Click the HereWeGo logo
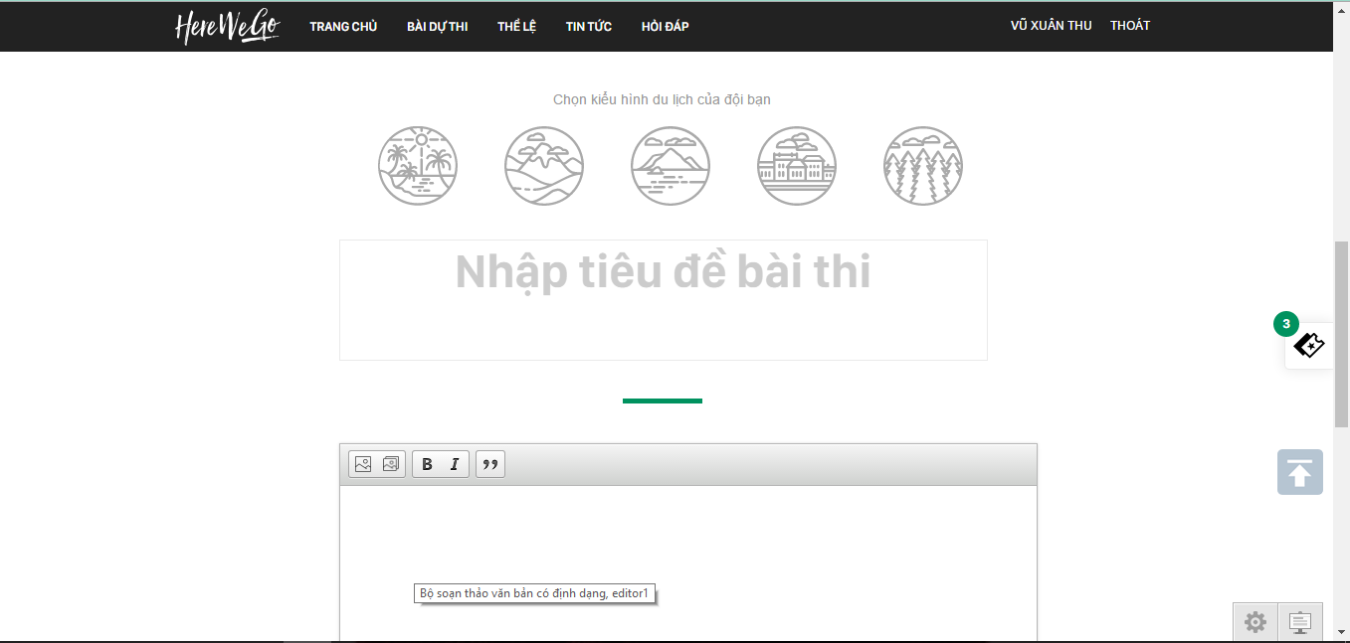 (228, 26)
